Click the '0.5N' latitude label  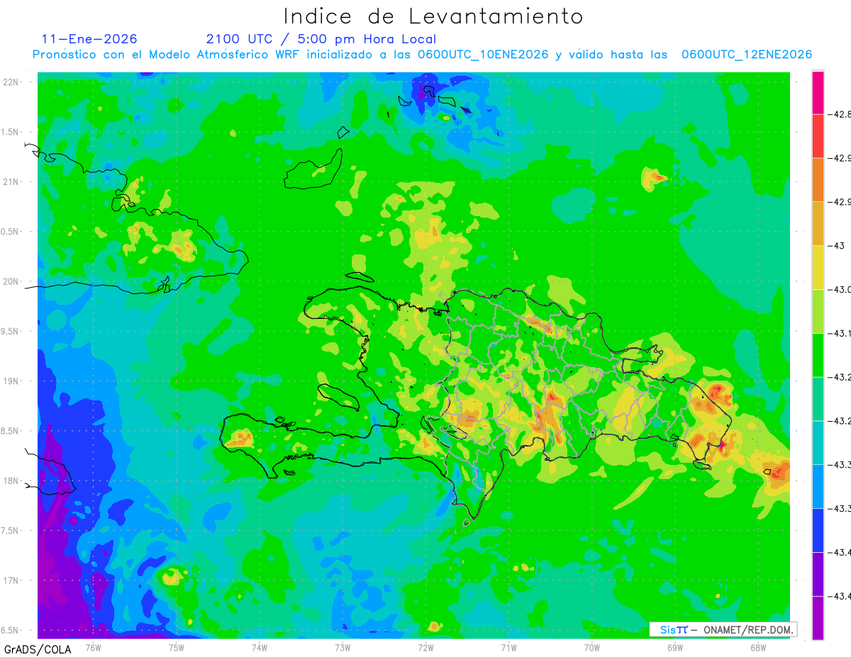click(11, 232)
